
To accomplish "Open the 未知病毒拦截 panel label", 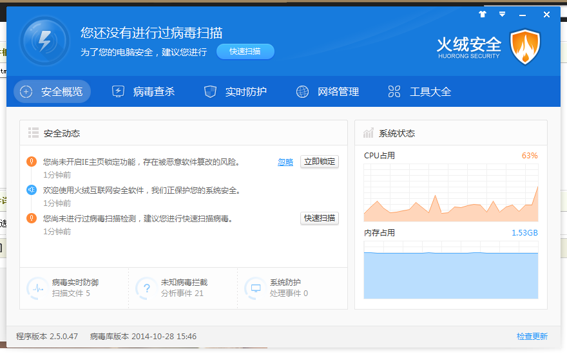I will (x=184, y=283).
